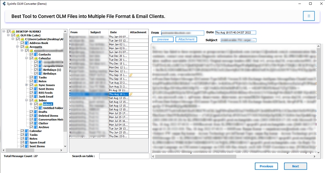
Task: Toggle the Drafts folder checkbox
Action: (31, 112)
